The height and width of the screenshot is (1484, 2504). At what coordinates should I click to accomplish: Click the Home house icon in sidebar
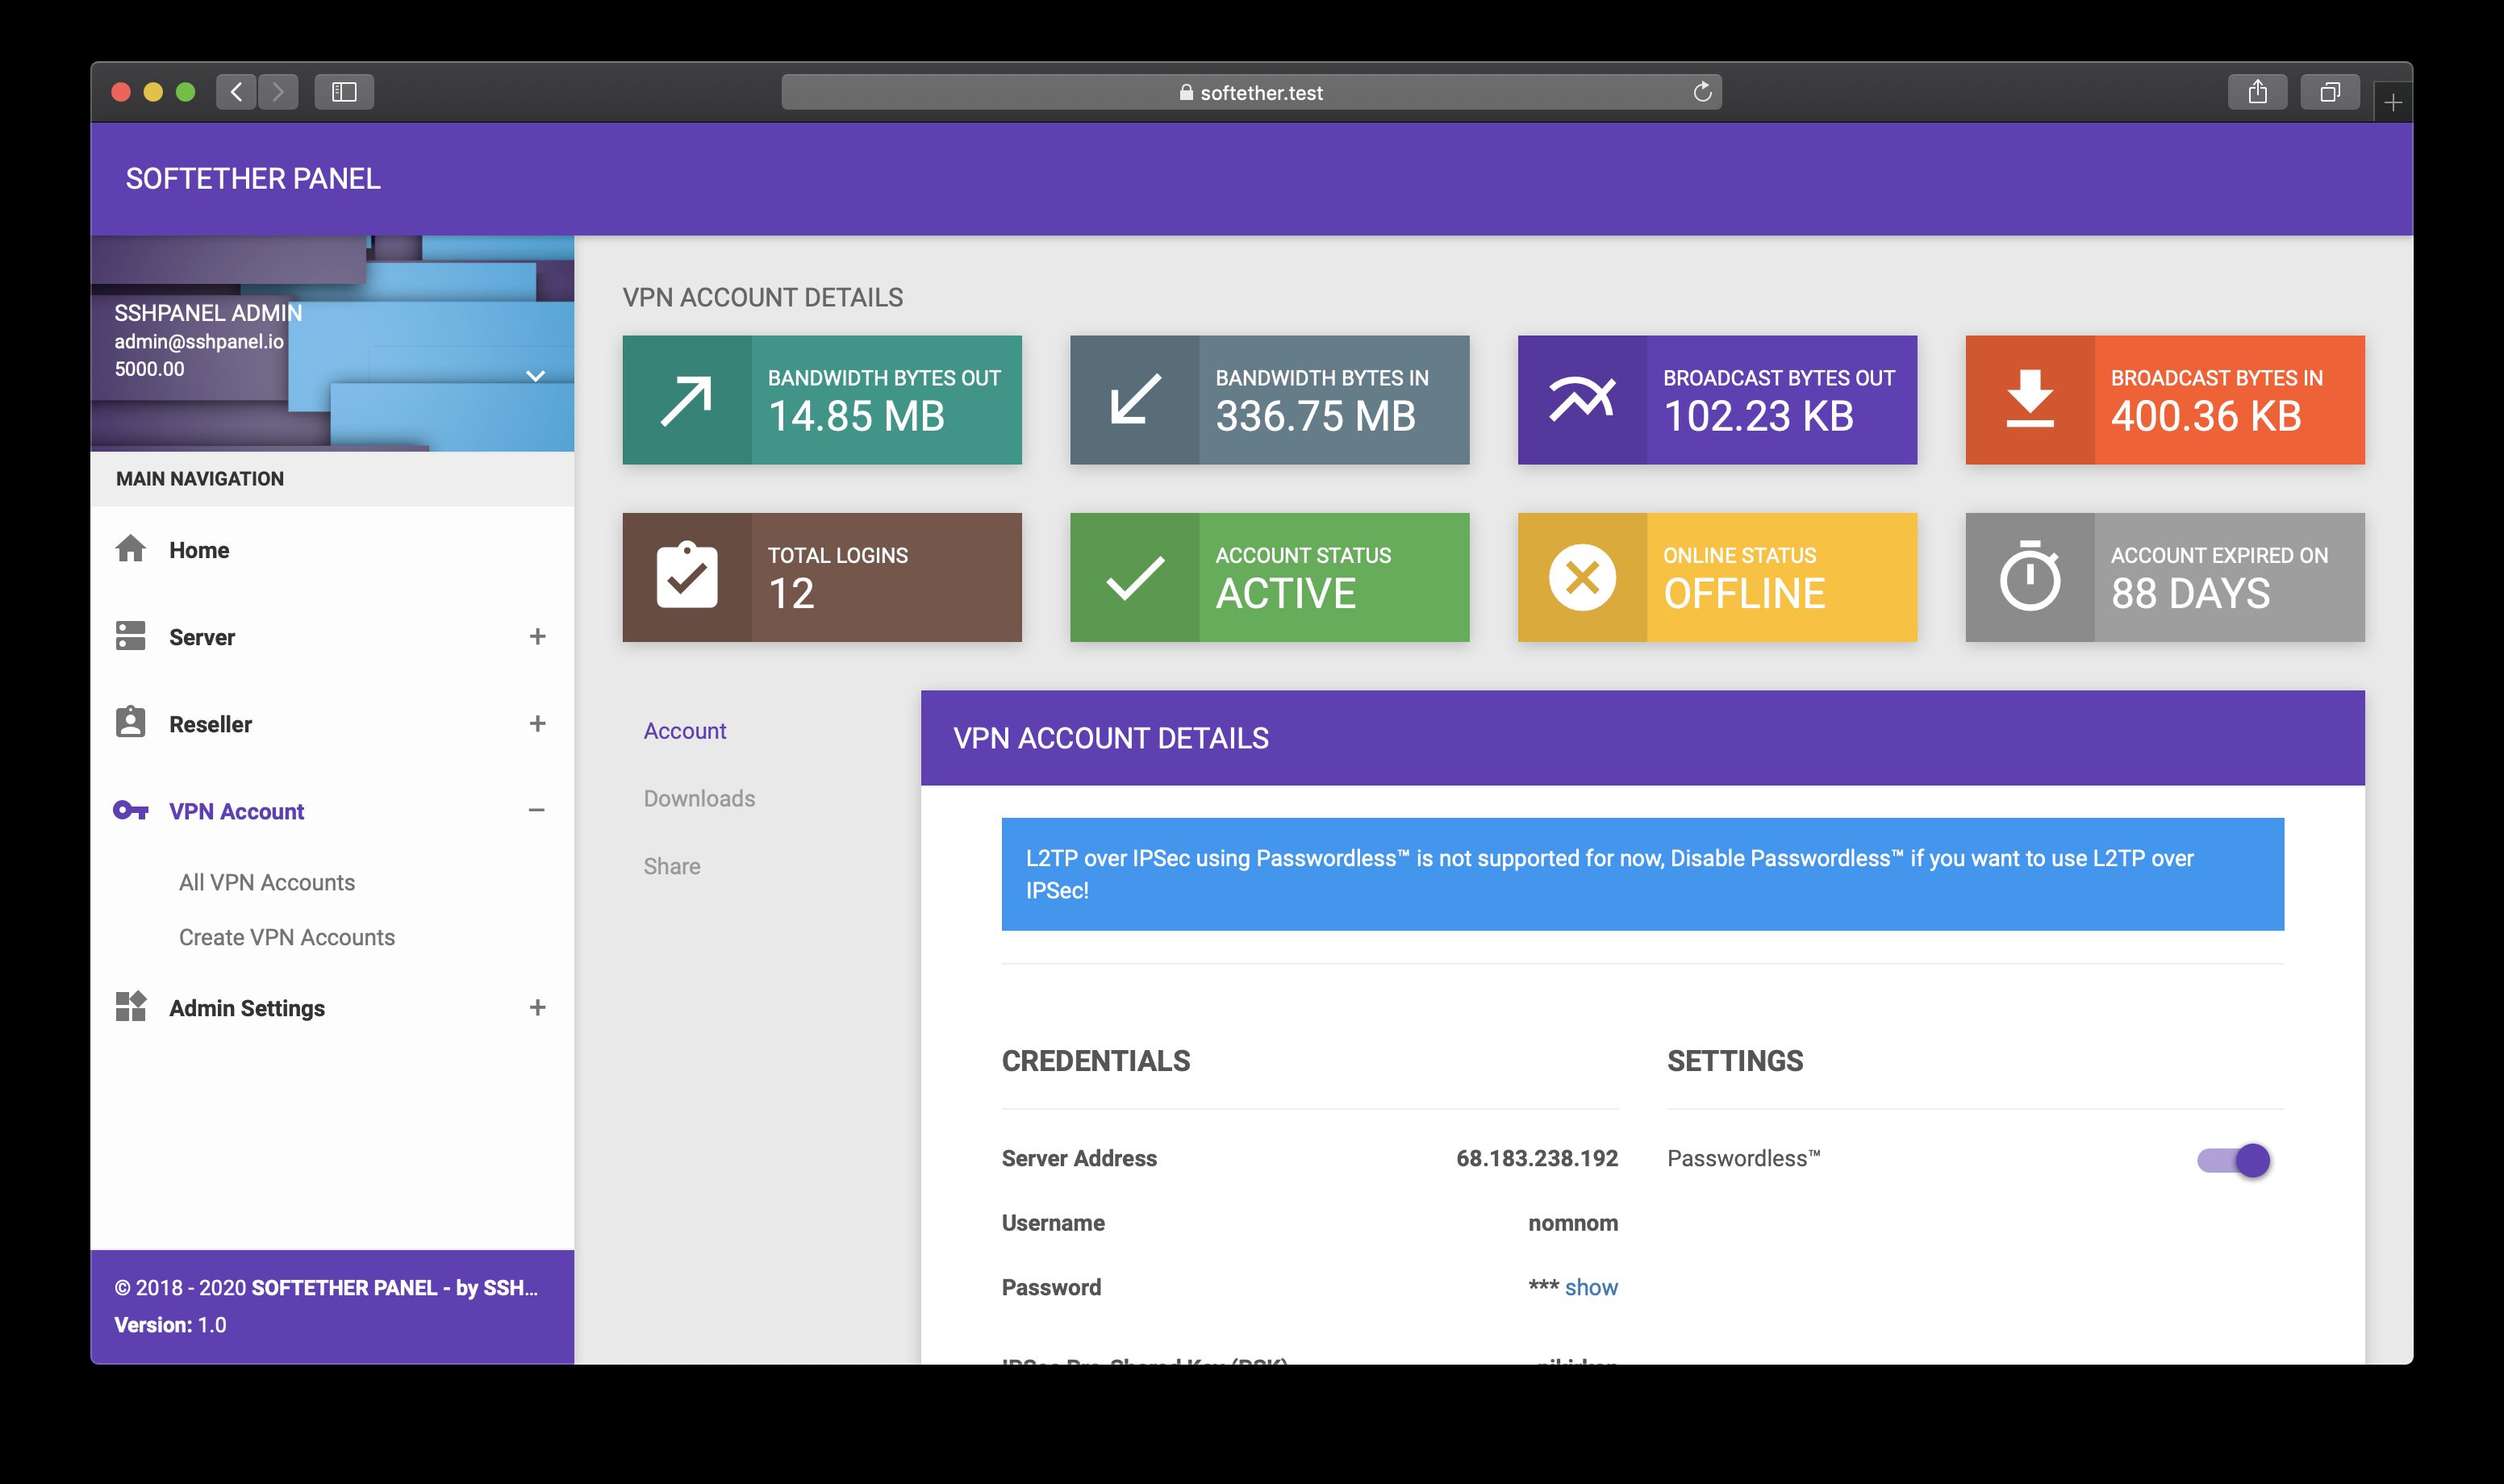pyautogui.click(x=130, y=549)
